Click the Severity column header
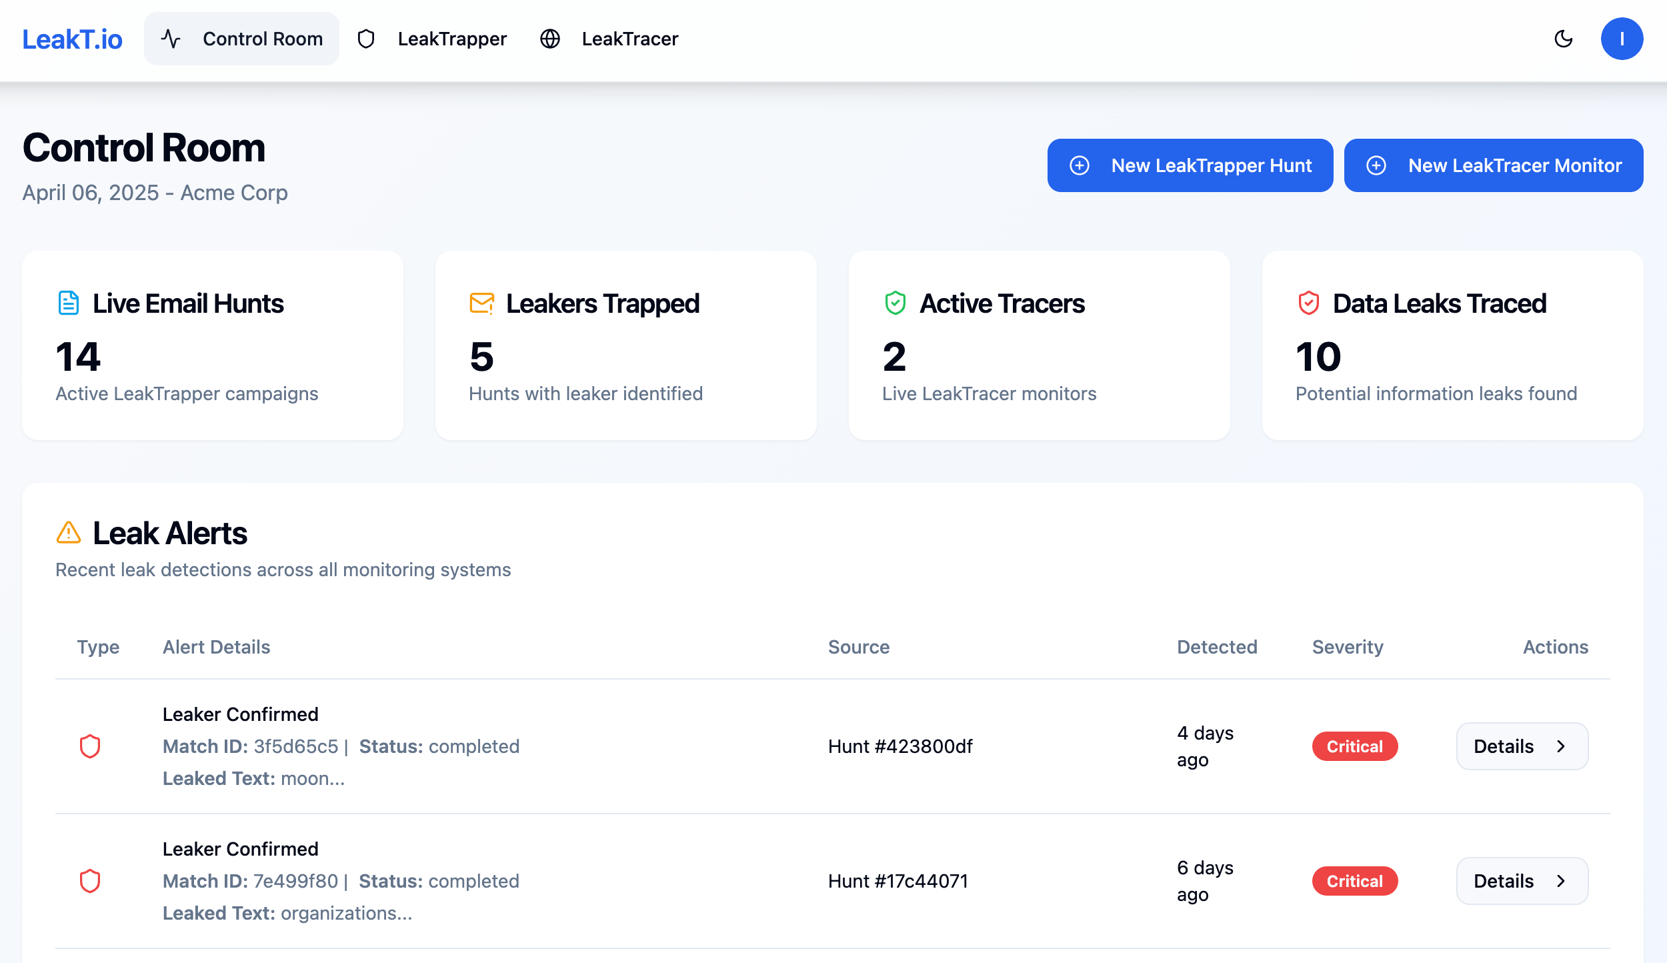 point(1347,647)
